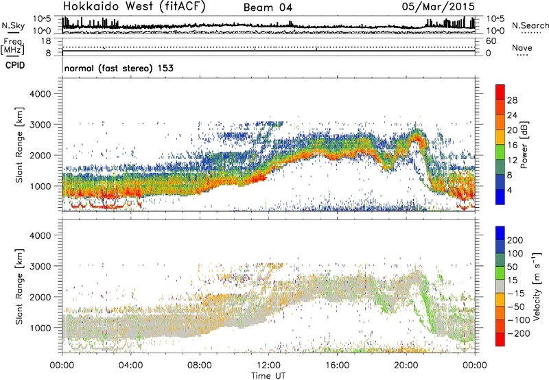Pick the light green 15–50 velocity swatch

[500, 273]
